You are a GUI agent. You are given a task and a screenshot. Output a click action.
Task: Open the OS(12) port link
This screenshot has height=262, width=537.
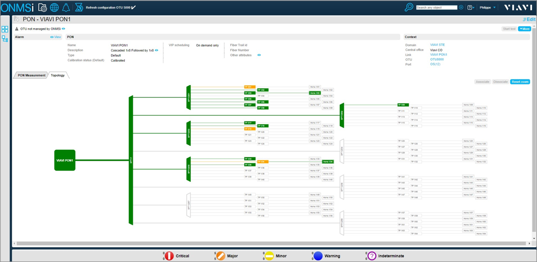coord(435,64)
